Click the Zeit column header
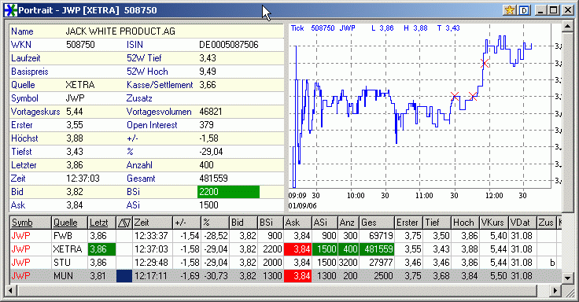 (153, 223)
